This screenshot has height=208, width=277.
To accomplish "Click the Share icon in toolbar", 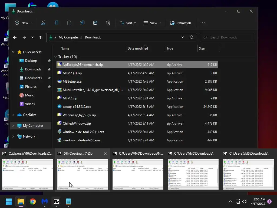I will pyautogui.click(x=95, y=23).
